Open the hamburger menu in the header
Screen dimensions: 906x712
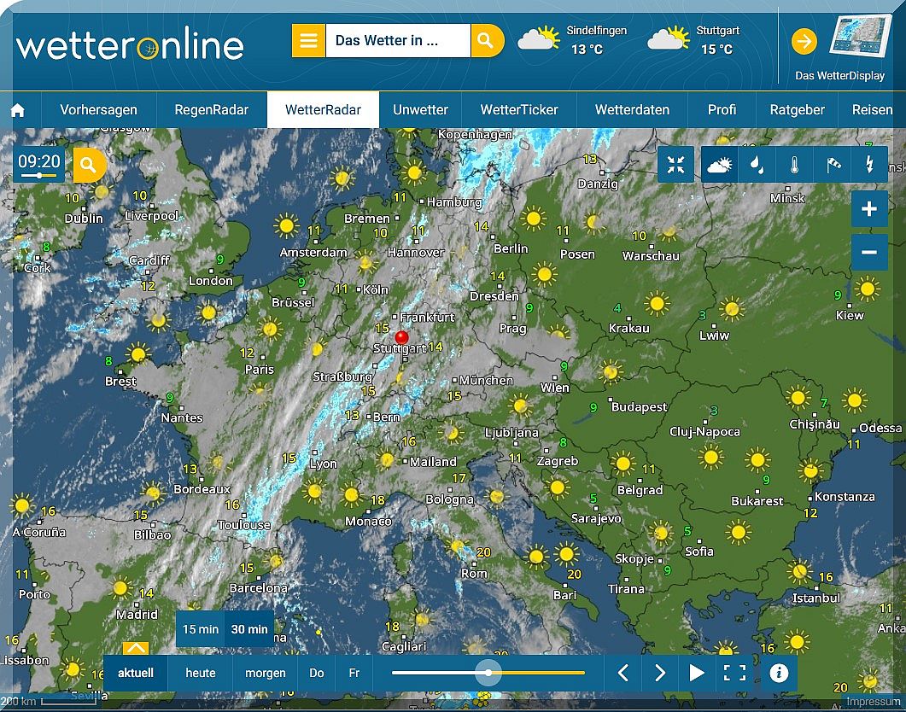(308, 41)
